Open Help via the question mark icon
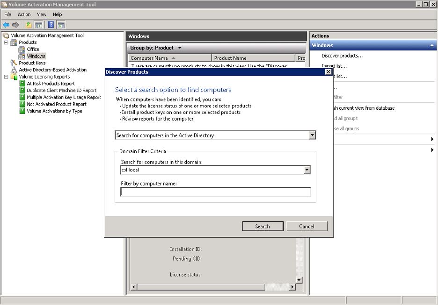Image resolution: width=438 pixels, height=305 pixels. click(x=51, y=25)
